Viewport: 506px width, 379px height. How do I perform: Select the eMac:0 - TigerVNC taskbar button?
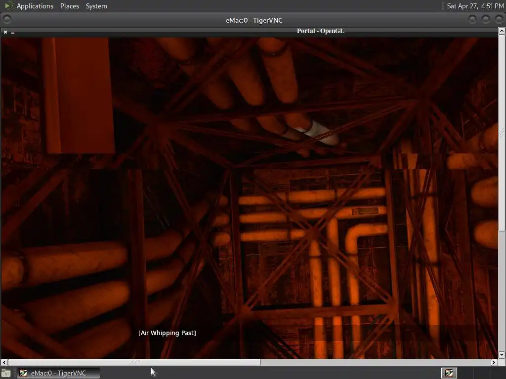coord(58,373)
